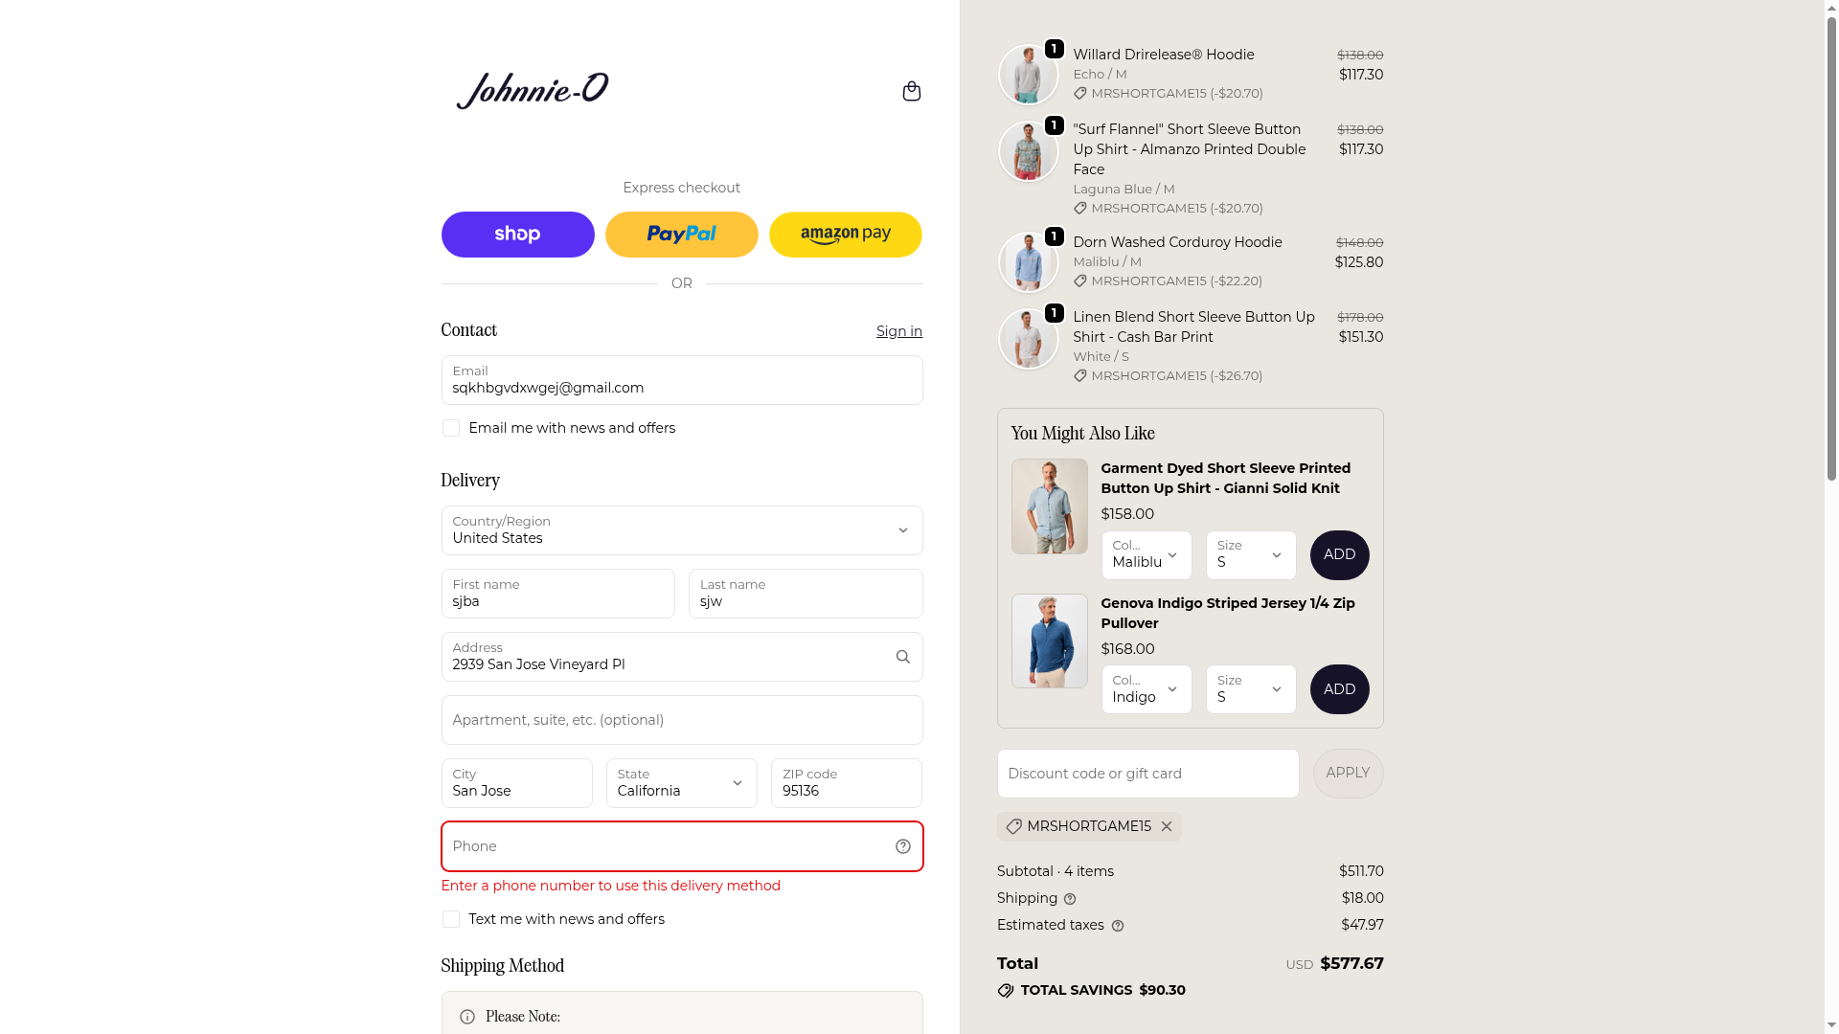Open Size dropdown for Genova Pullover
This screenshot has width=1839, height=1034.
click(1250, 689)
